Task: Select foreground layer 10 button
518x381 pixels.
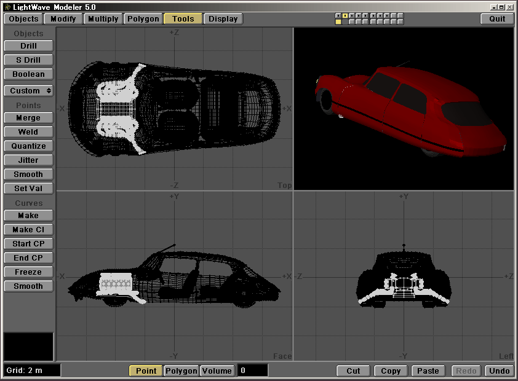Action: pos(400,15)
